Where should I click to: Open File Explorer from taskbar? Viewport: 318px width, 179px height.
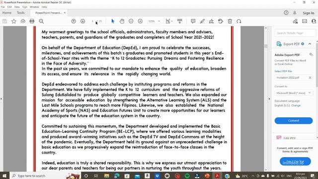tap(107, 176)
